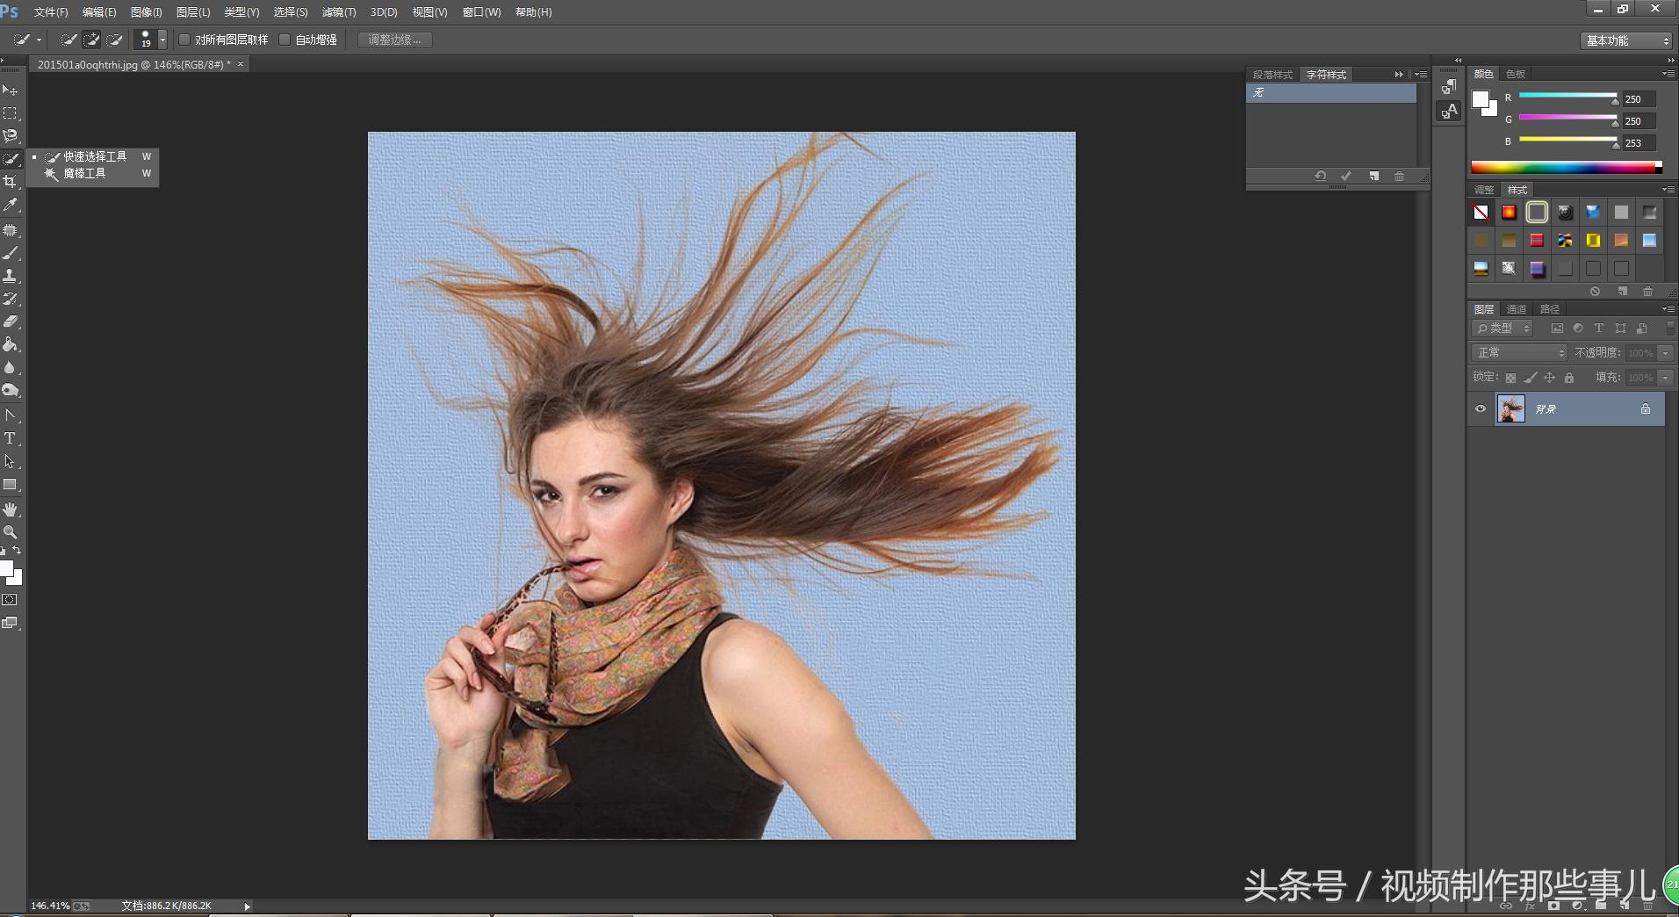This screenshot has width=1679, height=917.
Task: Switch to the 通道 tab
Action: pos(1517,309)
